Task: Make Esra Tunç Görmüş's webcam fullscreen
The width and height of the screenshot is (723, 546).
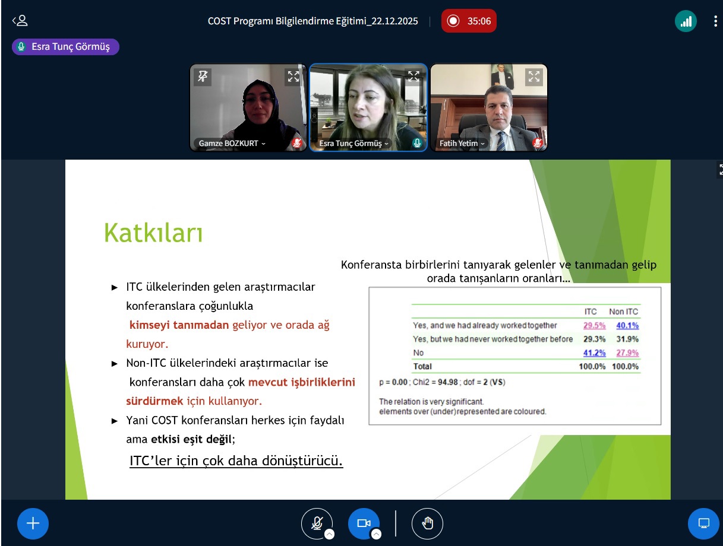Action: 413,76
